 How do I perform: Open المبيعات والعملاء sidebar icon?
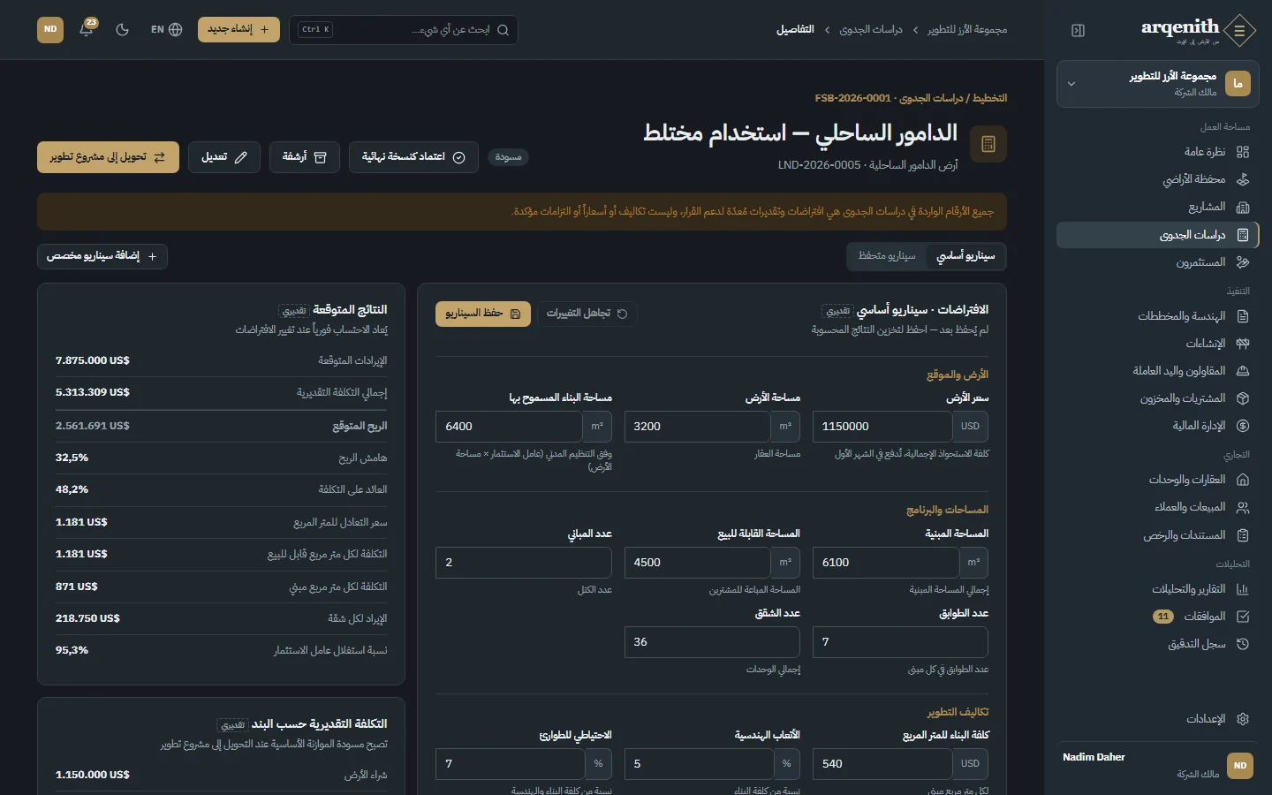tap(1243, 507)
